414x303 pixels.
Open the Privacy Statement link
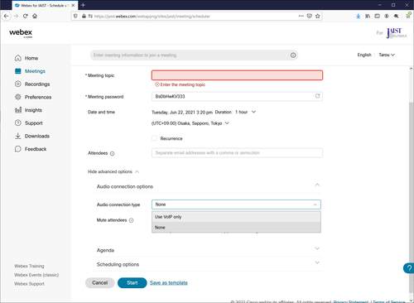pos(351,301)
